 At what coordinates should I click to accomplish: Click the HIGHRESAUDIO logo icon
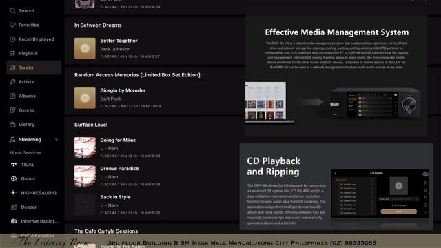14,193
